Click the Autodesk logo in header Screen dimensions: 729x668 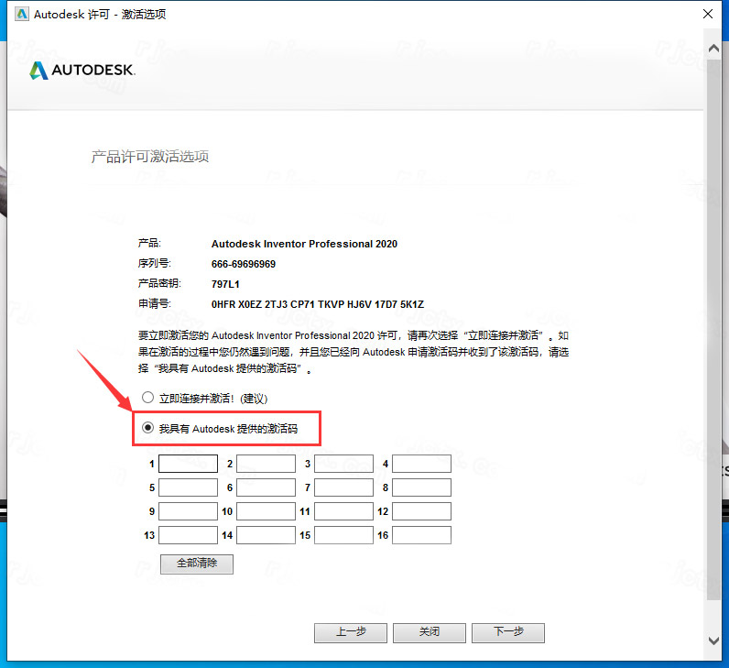tap(82, 71)
